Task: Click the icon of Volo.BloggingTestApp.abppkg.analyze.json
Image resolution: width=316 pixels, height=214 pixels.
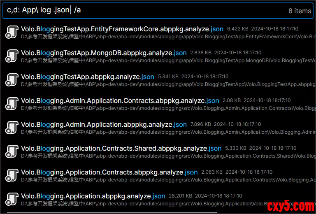Action: point(12,80)
